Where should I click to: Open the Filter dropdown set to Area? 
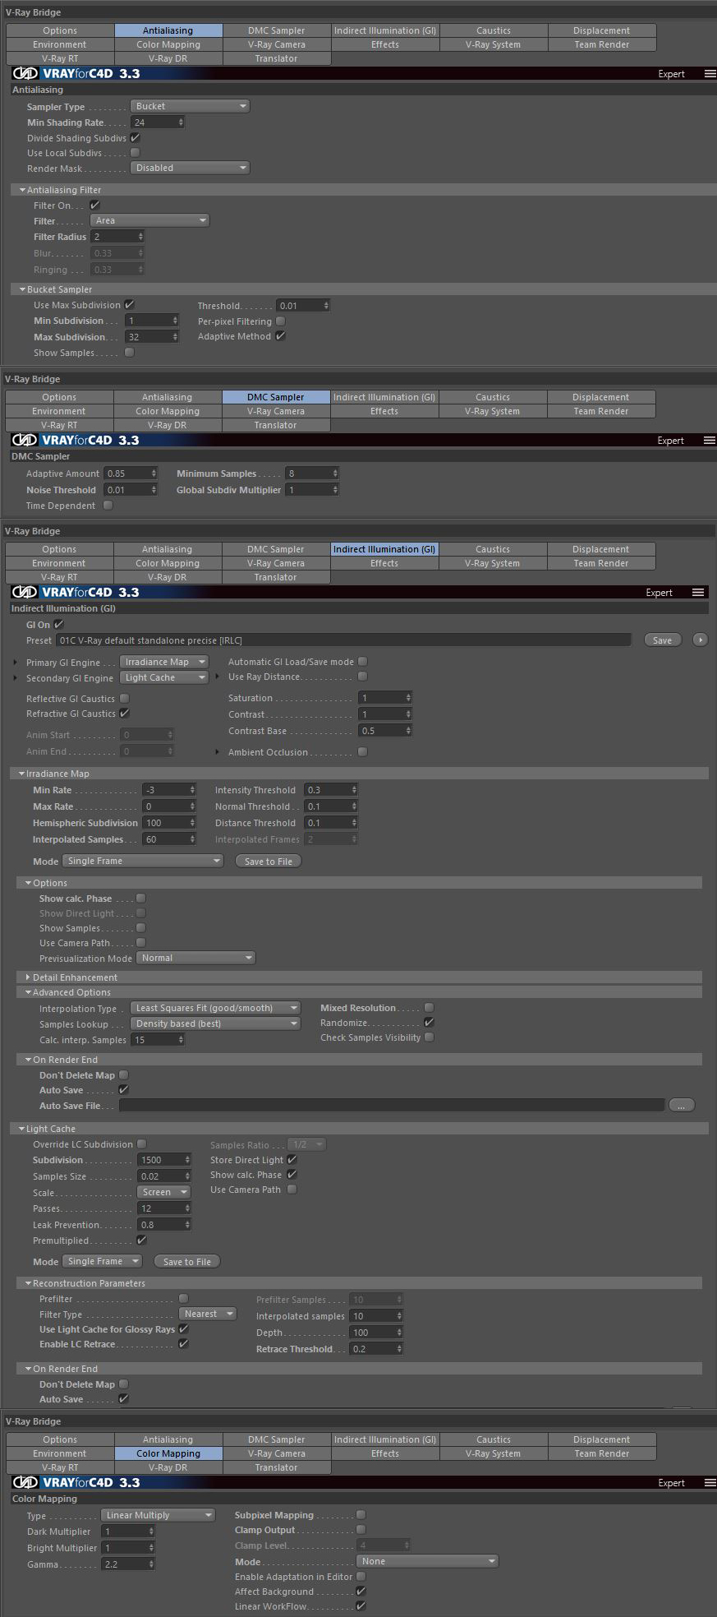[149, 220]
